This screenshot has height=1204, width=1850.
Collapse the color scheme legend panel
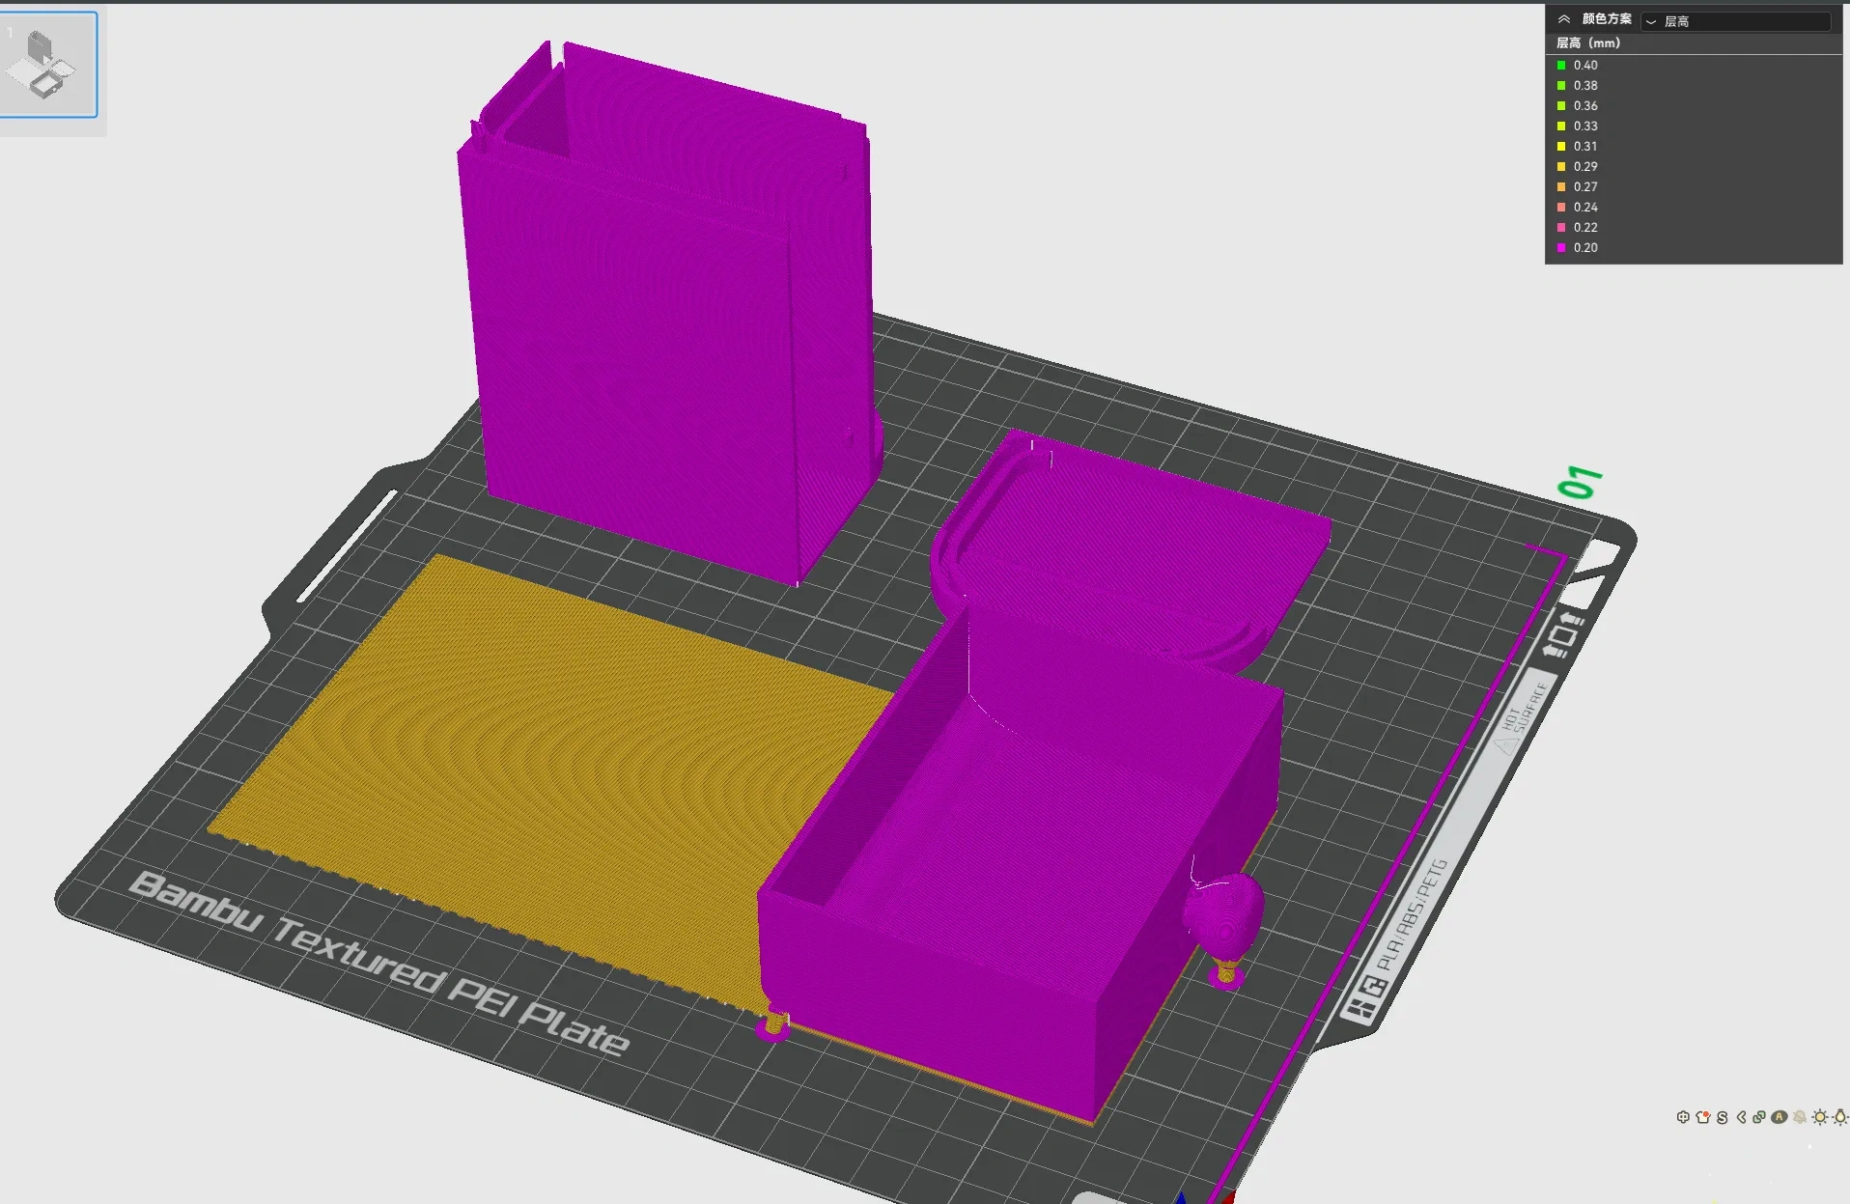1563,19
